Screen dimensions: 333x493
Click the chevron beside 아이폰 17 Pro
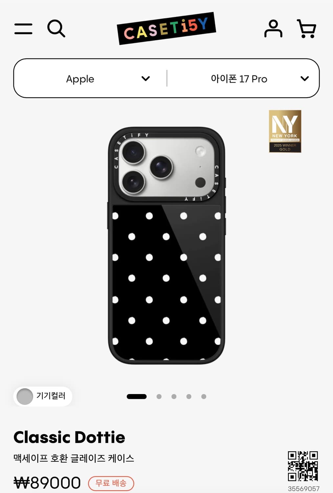coord(304,79)
